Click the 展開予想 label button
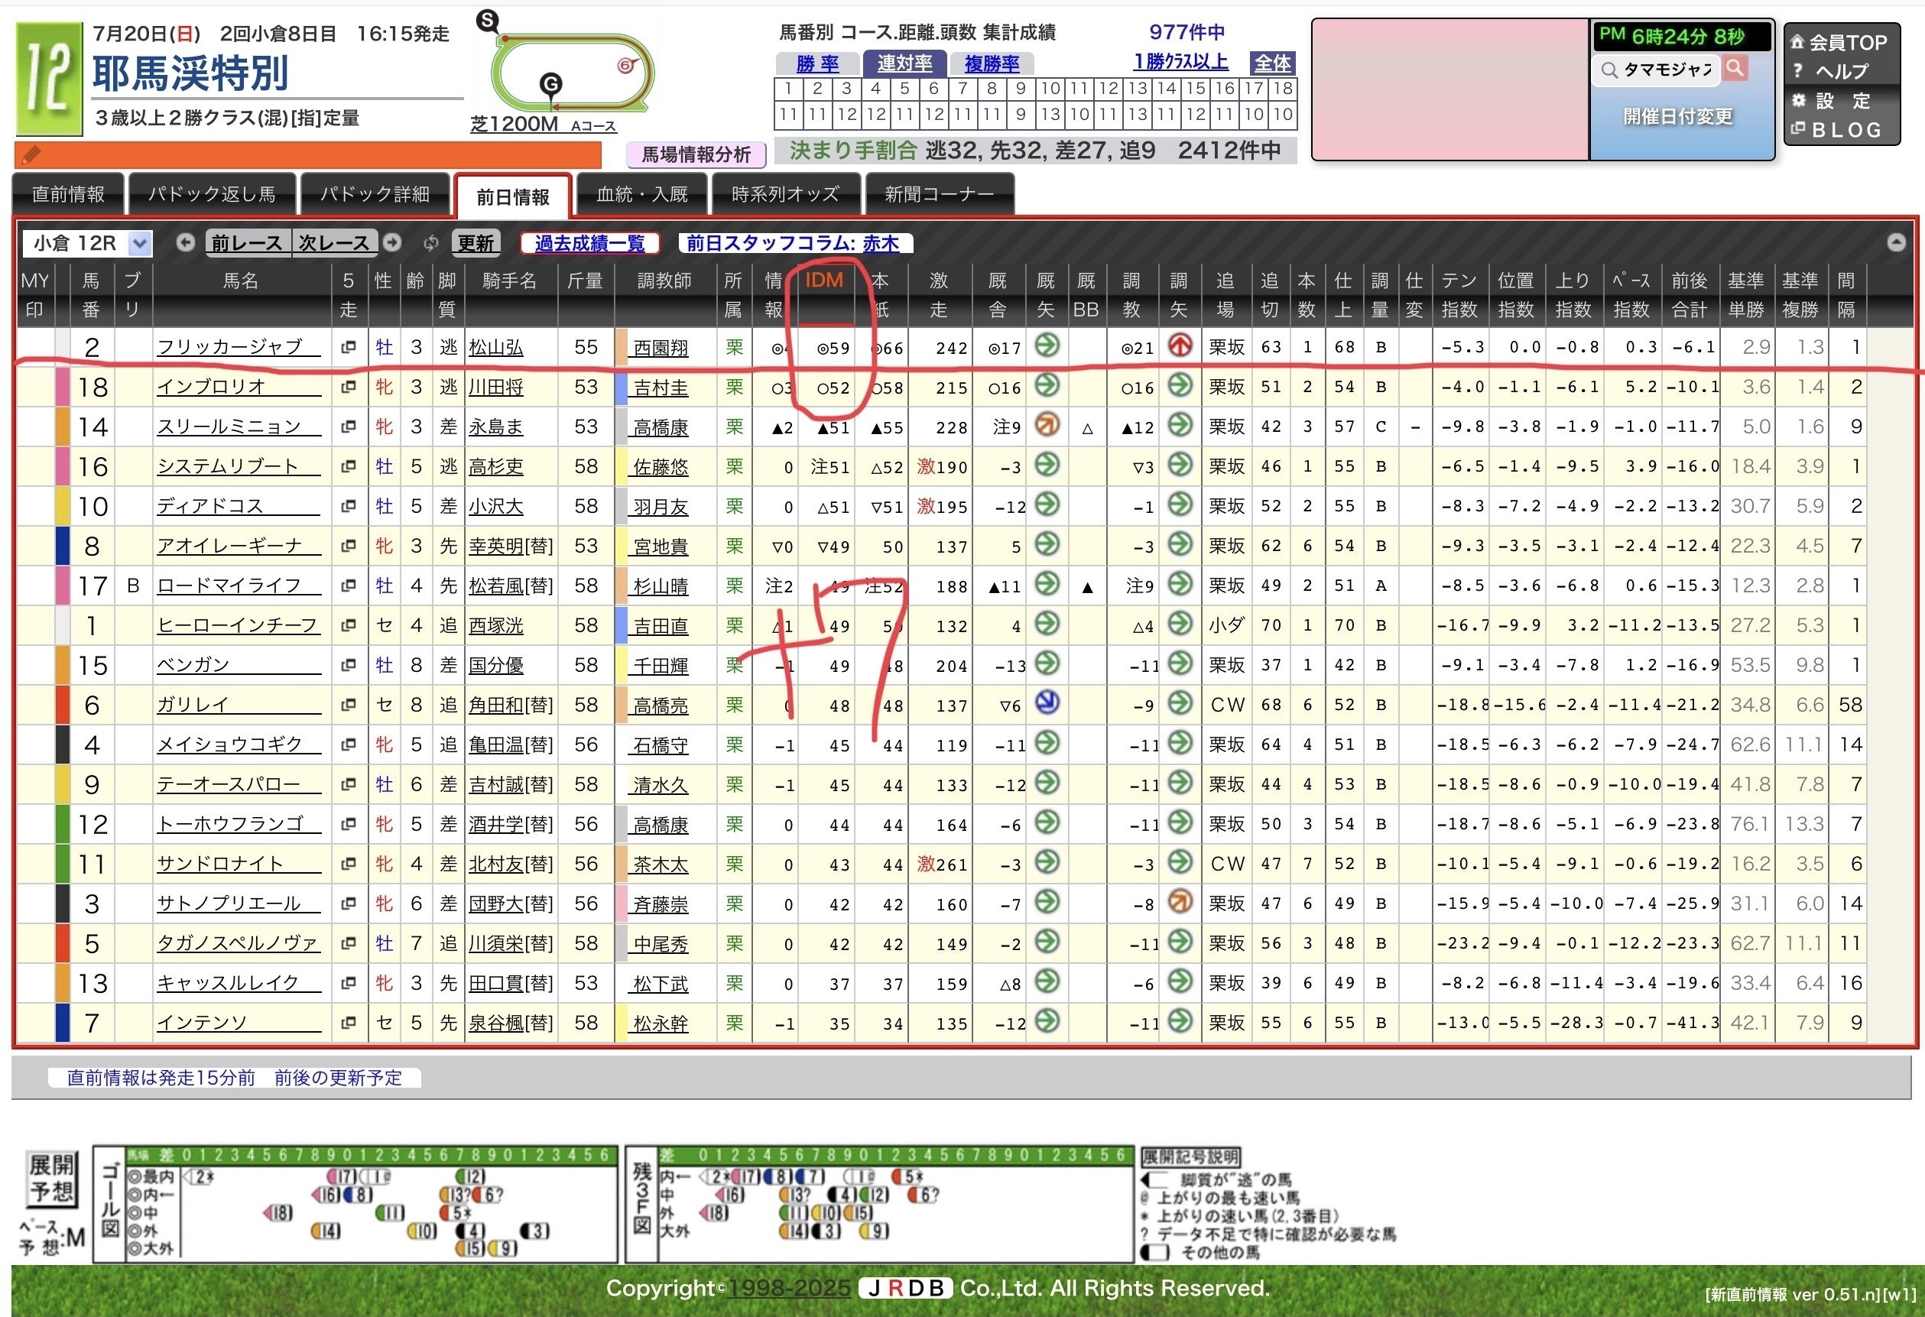Screen dimensions: 1925x1317 [51, 1179]
